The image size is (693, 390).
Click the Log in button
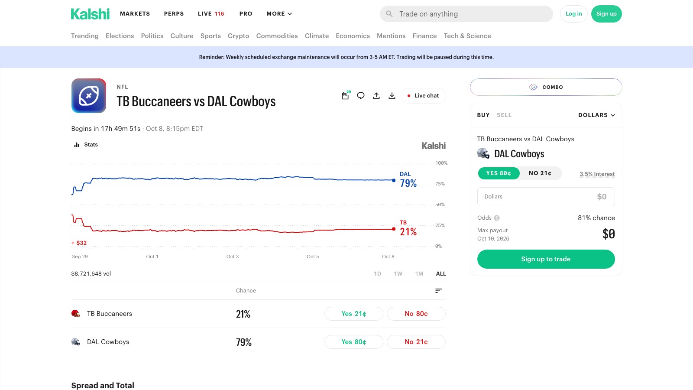tap(574, 14)
